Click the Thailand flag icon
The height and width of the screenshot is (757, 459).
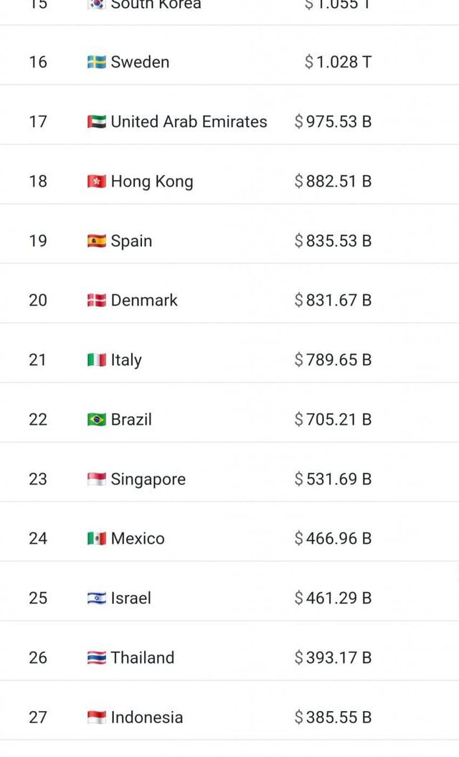97,658
